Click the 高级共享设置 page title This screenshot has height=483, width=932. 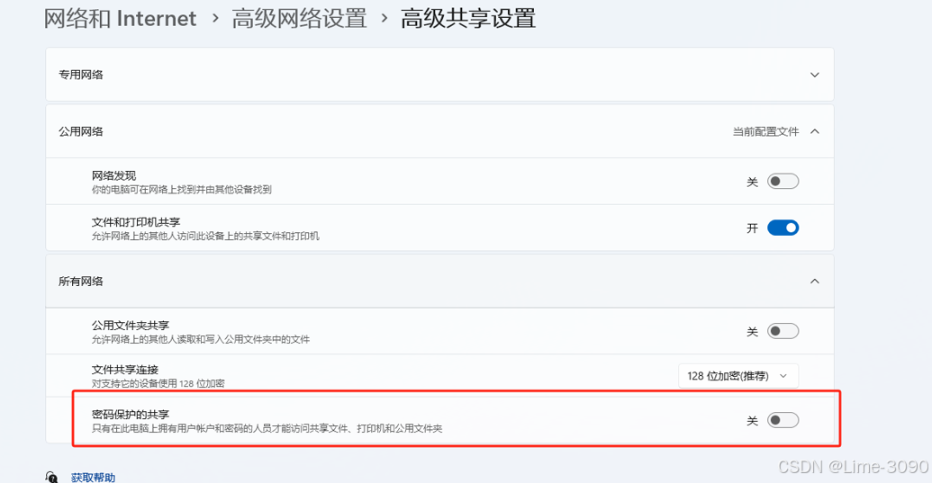click(468, 19)
